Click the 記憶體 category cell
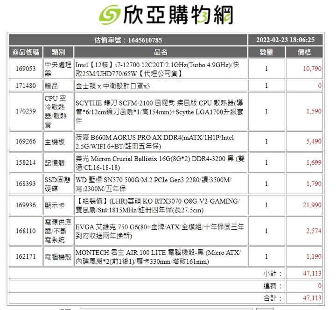 tap(58, 163)
